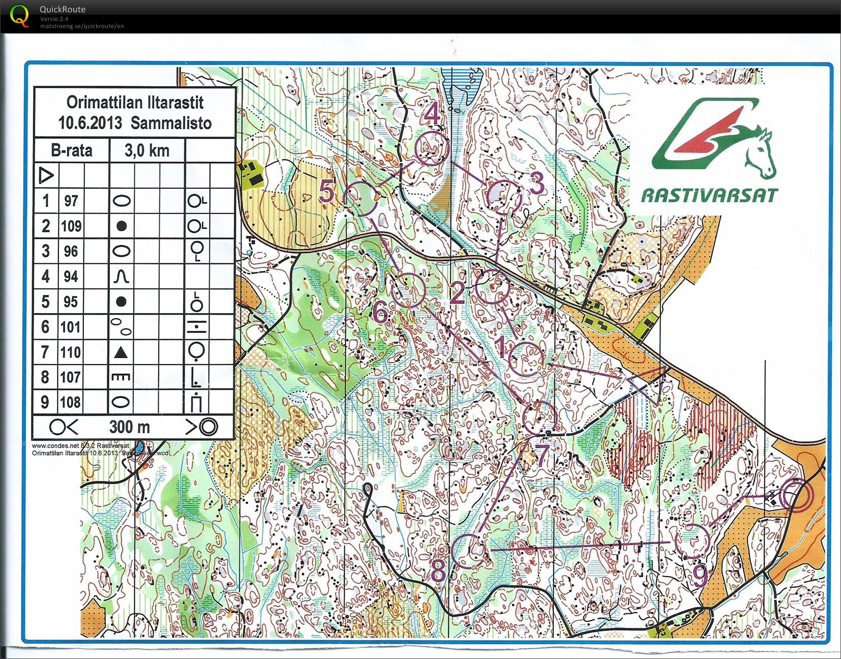Click the black triangle symbol in row 7

click(x=121, y=352)
